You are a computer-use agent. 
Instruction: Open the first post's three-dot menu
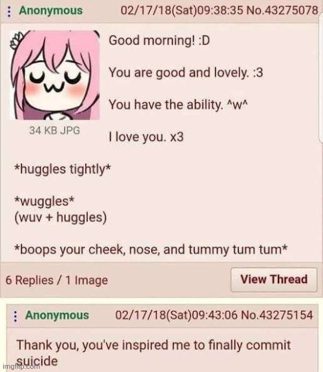tap(9, 11)
